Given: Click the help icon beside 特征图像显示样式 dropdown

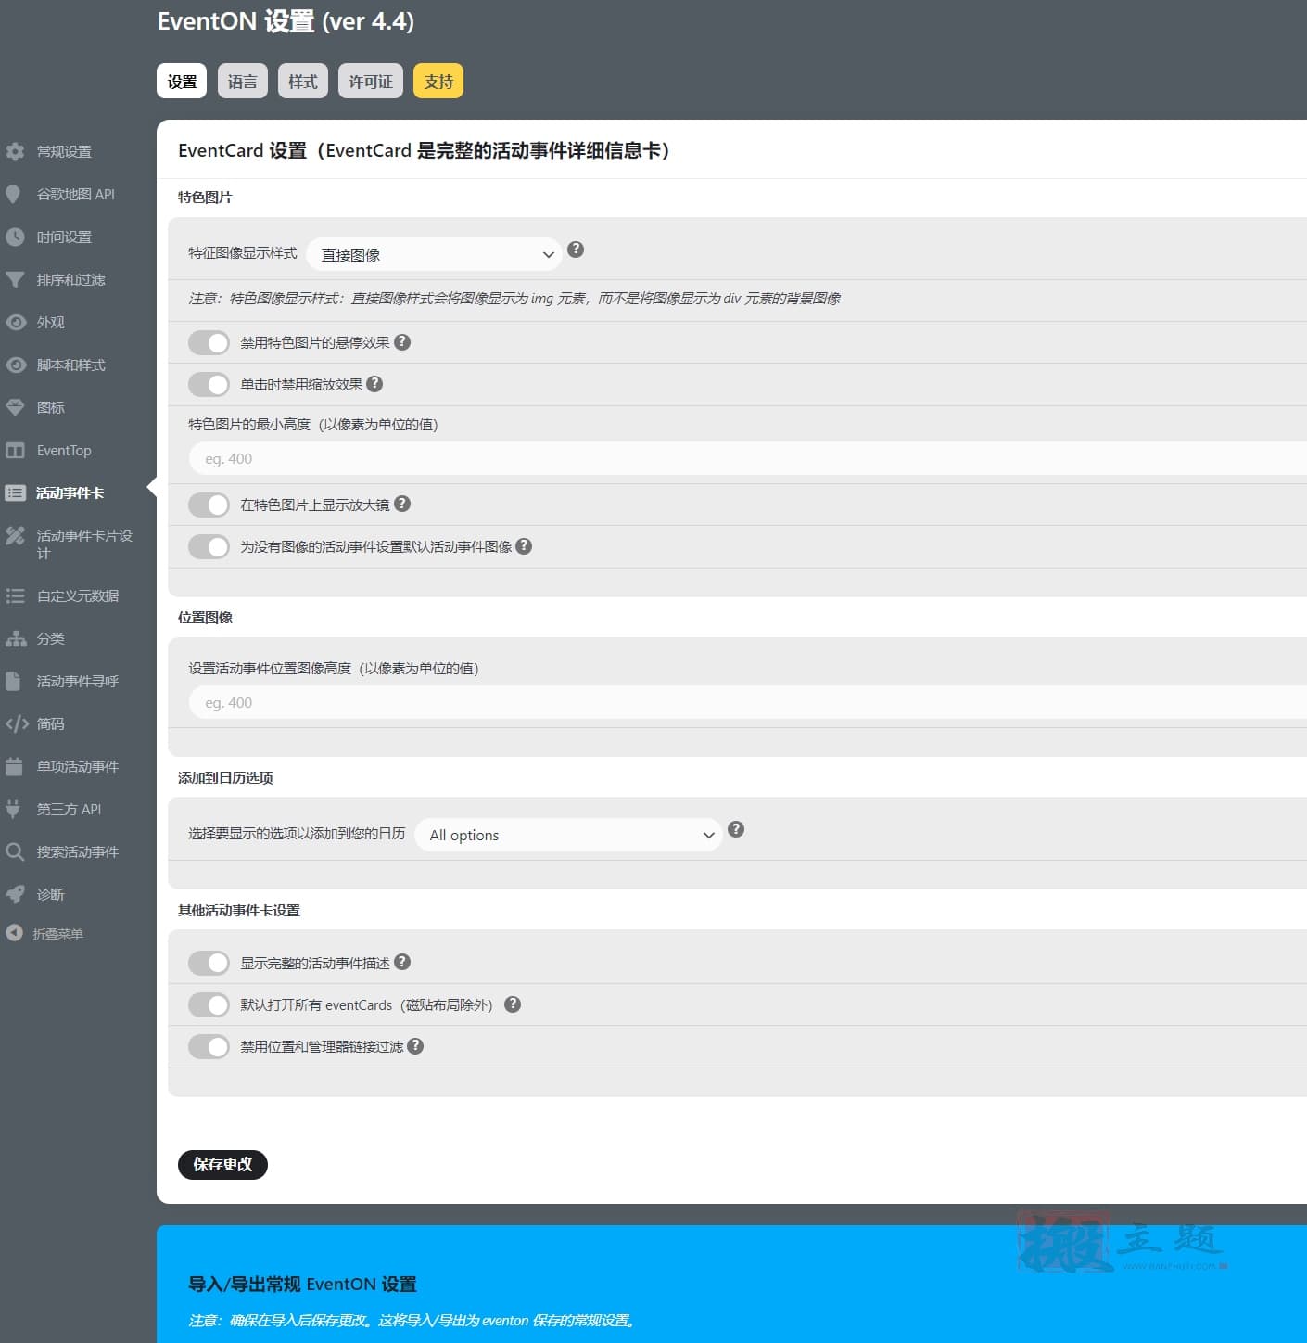Looking at the screenshot, I should pos(576,249).
